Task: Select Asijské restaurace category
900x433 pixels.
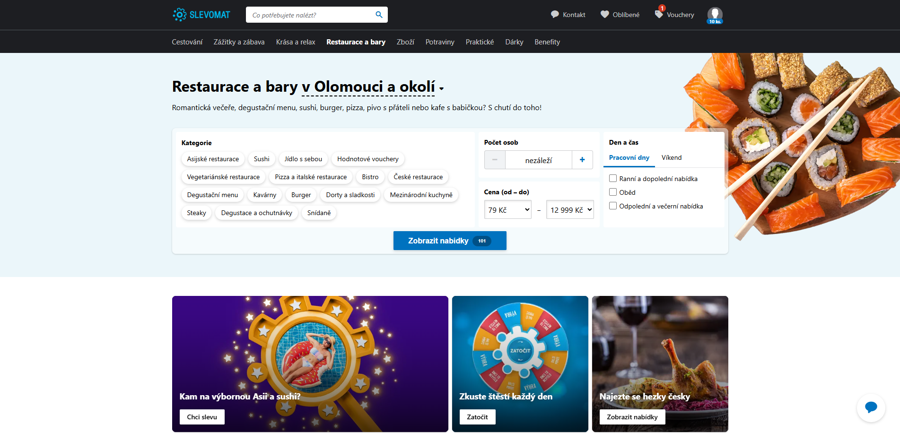Action: click(213, 159)
